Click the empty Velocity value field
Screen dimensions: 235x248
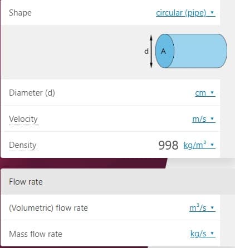tap(115, 119)
